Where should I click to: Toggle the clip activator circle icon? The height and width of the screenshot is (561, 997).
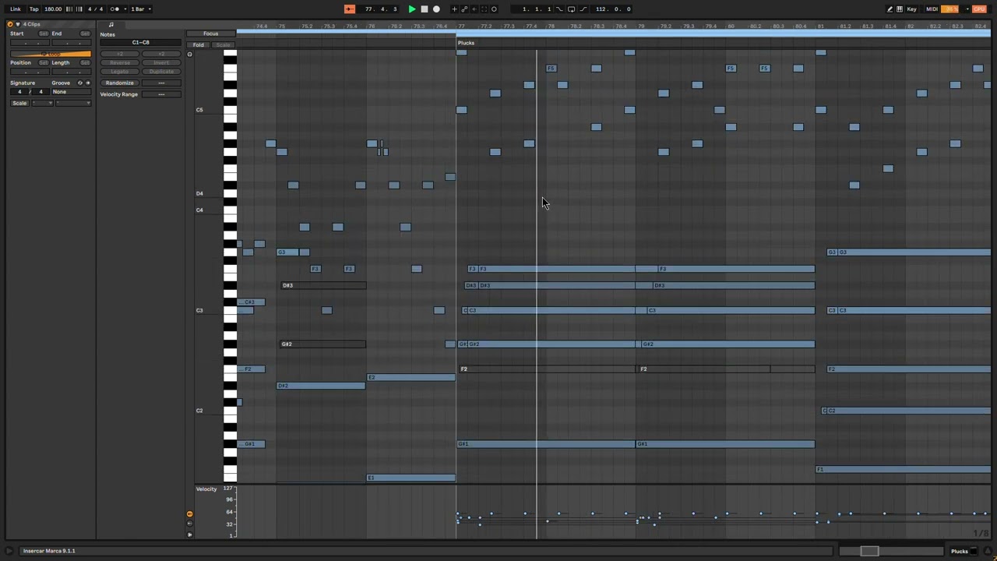click(x=10, y=24)
